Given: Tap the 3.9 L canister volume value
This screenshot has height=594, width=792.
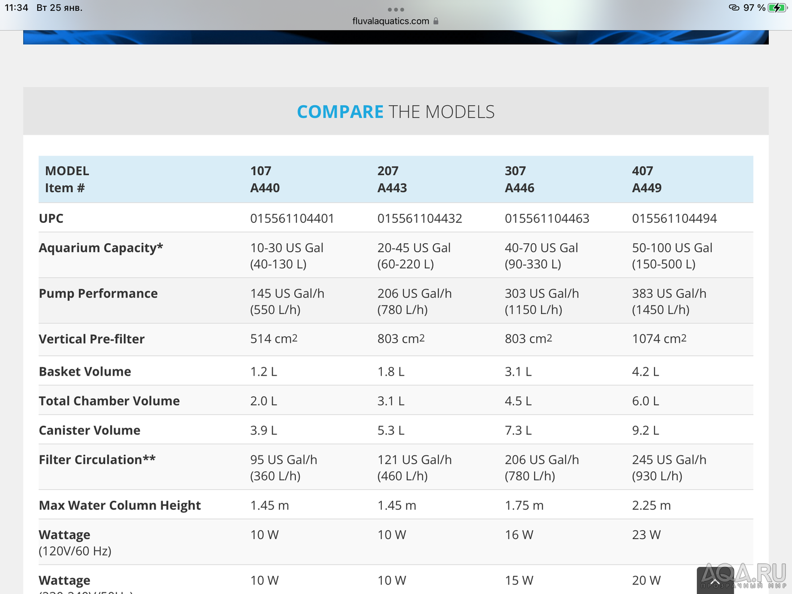Looking at the screenshot, I should 264,431.
